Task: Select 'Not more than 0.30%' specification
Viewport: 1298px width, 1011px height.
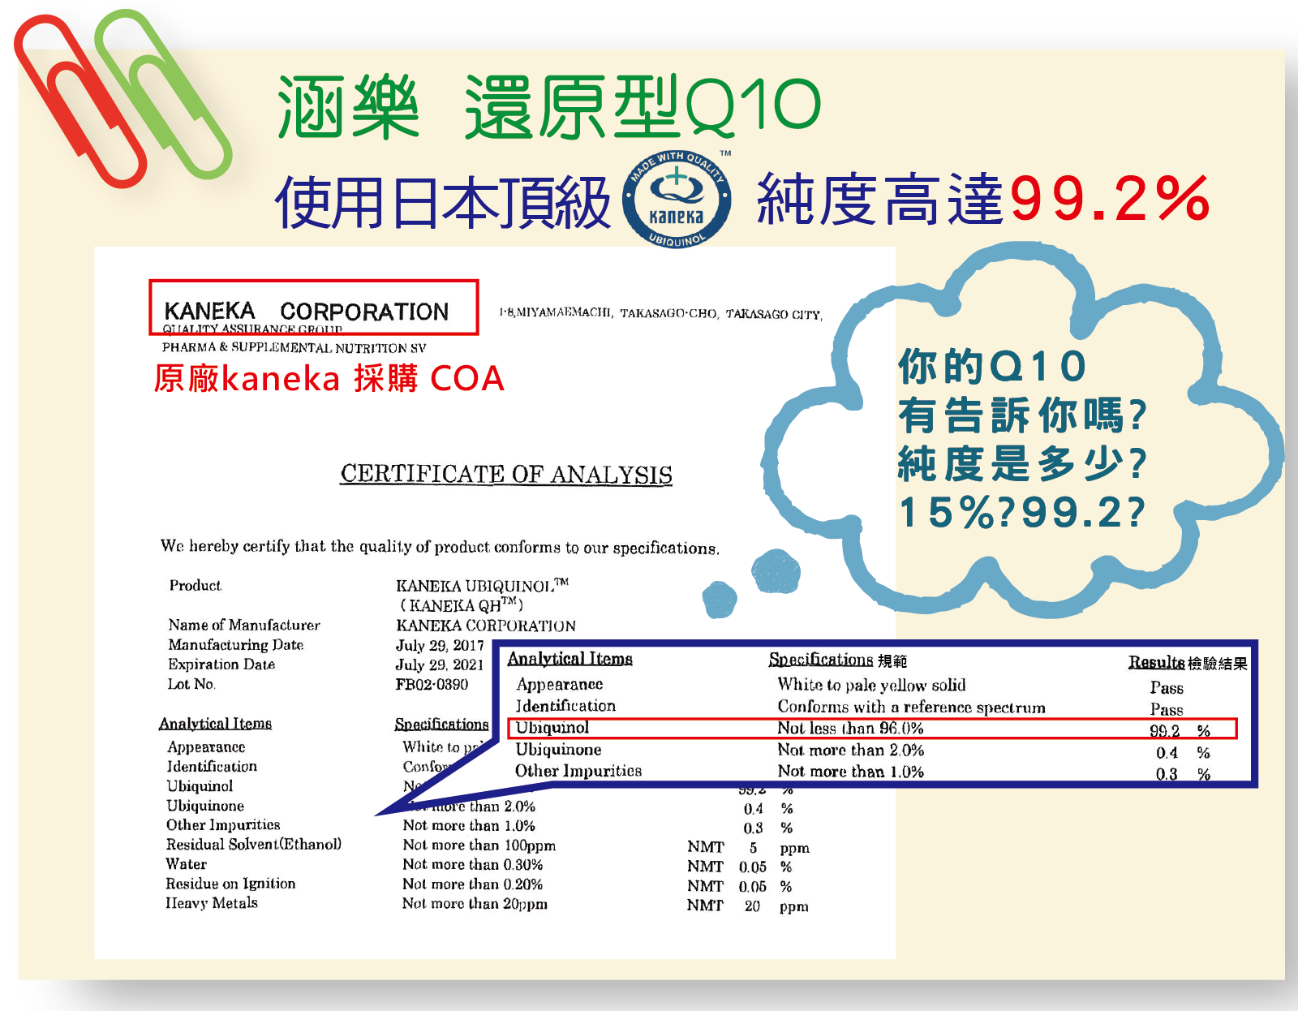Action: click(x=472, y=865)
